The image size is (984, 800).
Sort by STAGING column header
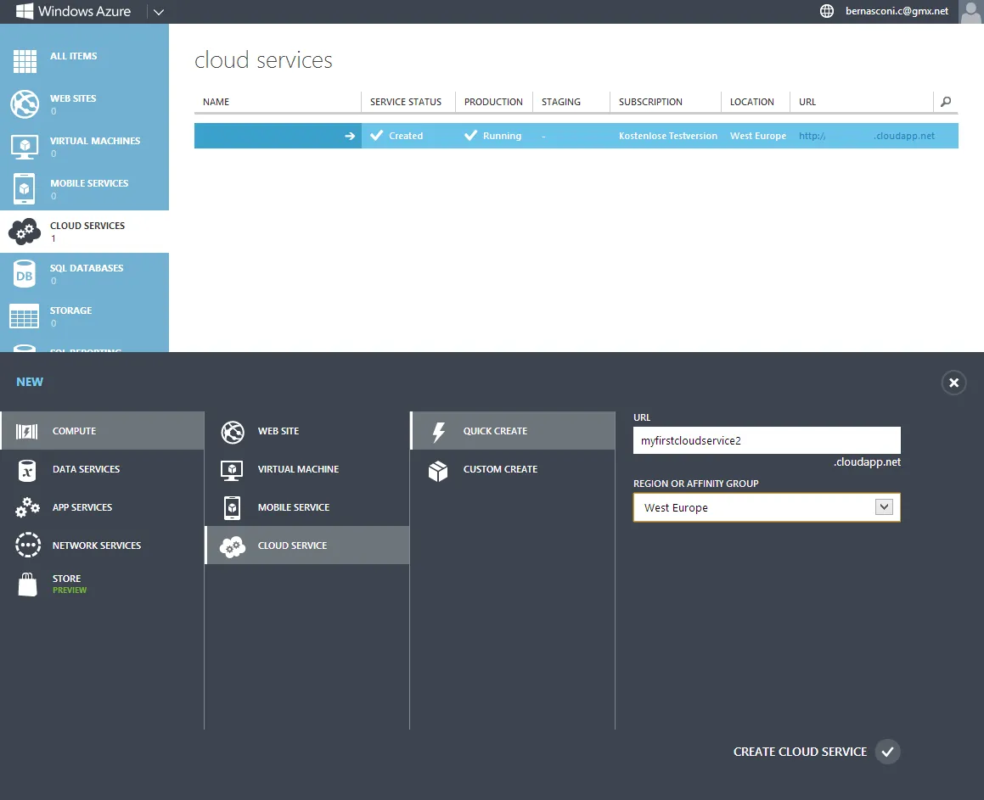point(561,102)
